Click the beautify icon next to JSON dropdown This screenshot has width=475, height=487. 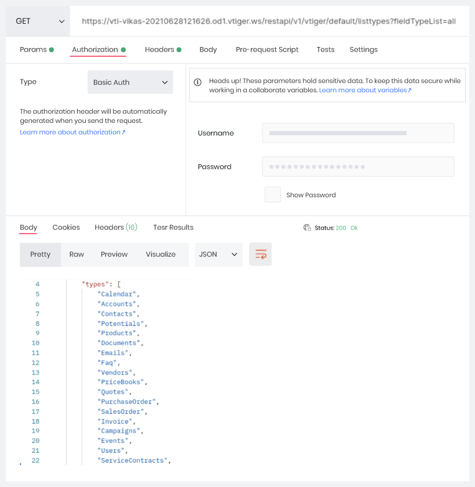(x=260, y=254)
